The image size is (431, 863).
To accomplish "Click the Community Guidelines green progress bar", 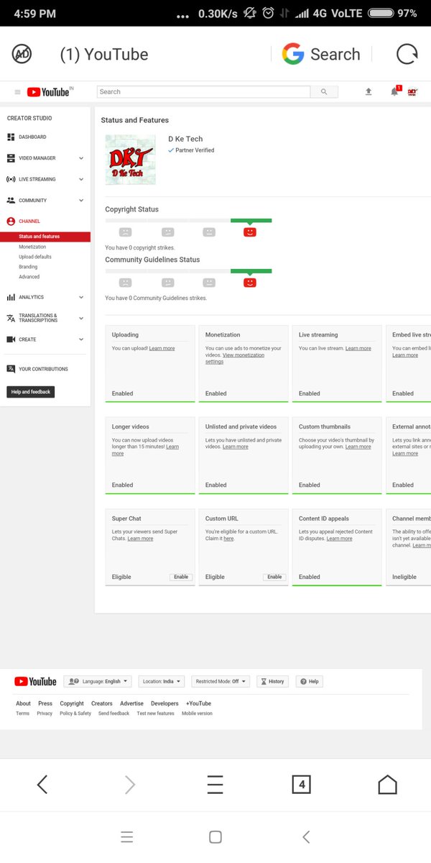I will coord(251,270).
